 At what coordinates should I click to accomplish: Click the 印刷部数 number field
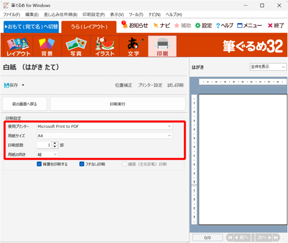coord(44,145)
